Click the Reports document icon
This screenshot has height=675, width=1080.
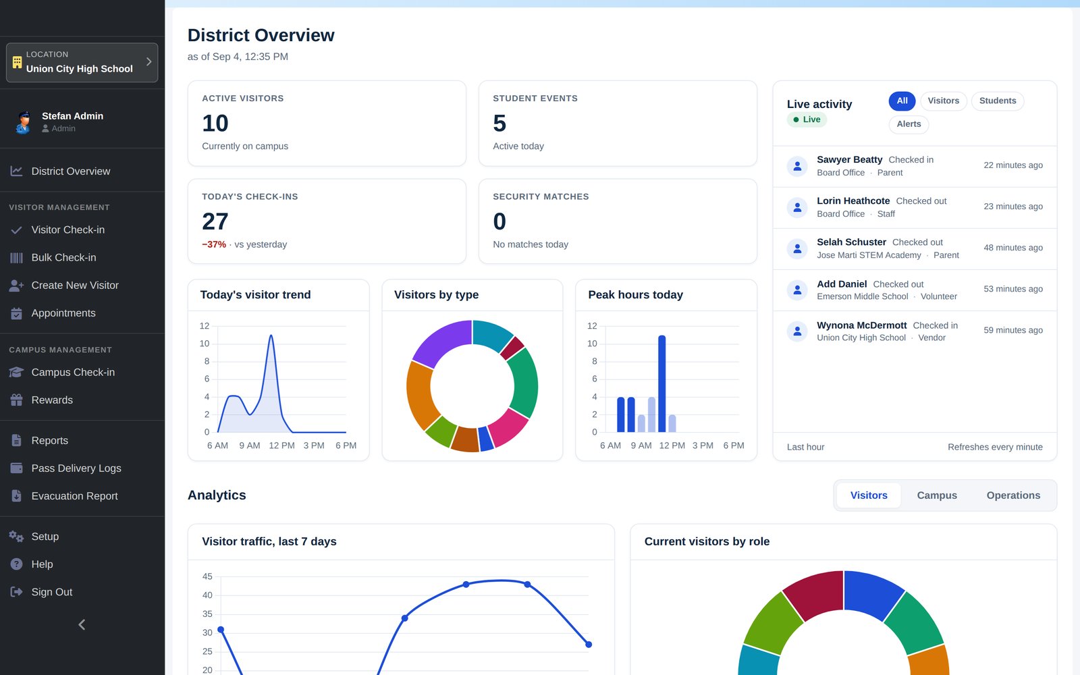(16, 441)
